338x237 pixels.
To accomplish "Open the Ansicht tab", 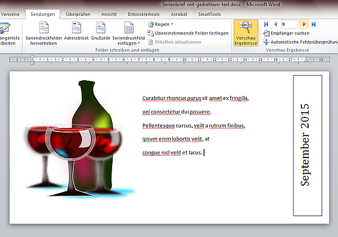I will pyautogui.click(x=109, y=13).
